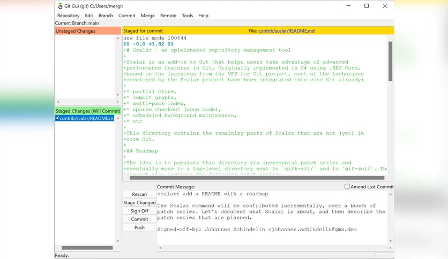Maximize the Git Gui window
Screen dimensions: 448x259
coord(367,6)
